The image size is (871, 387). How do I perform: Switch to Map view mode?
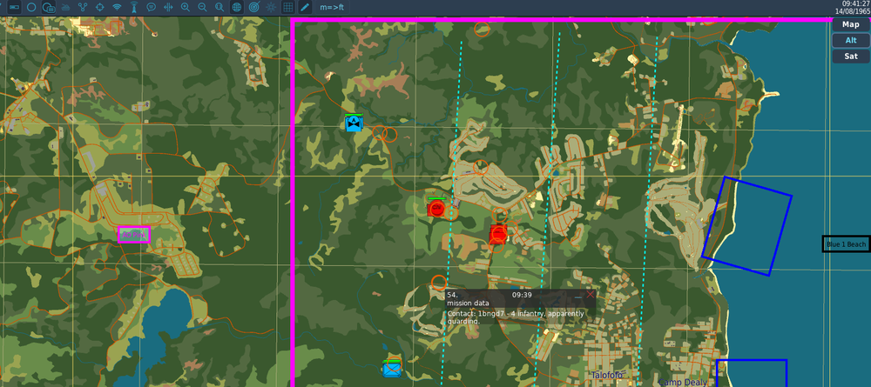tap(850, 24)
